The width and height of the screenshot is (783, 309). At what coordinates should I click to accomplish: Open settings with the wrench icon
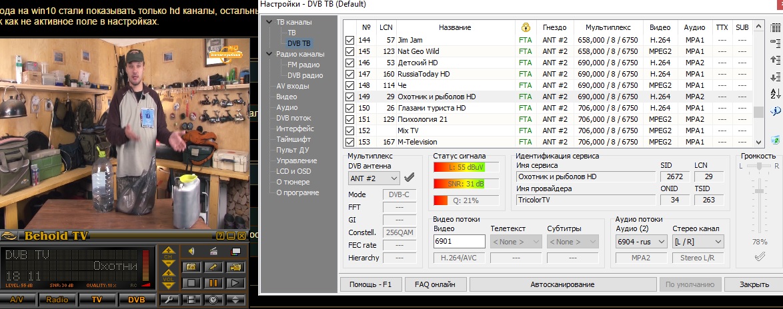coord(169,300)
